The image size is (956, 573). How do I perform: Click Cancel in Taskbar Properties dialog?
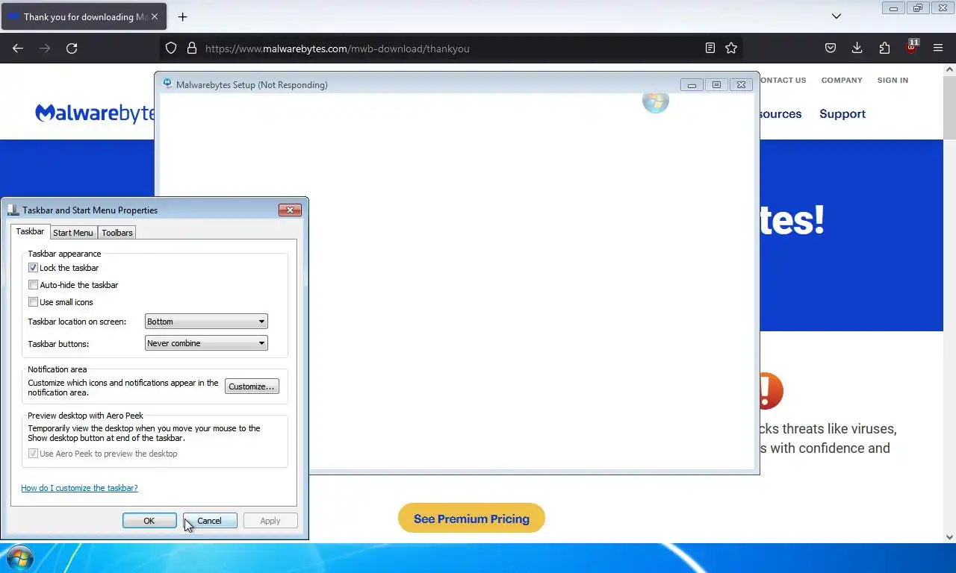coord(210,521)
